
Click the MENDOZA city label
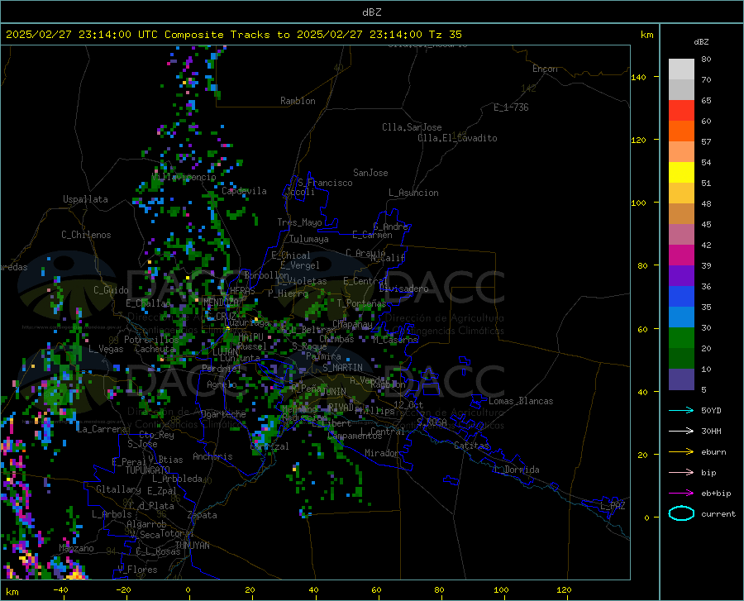pyautogui.click(x=221, y=302)
